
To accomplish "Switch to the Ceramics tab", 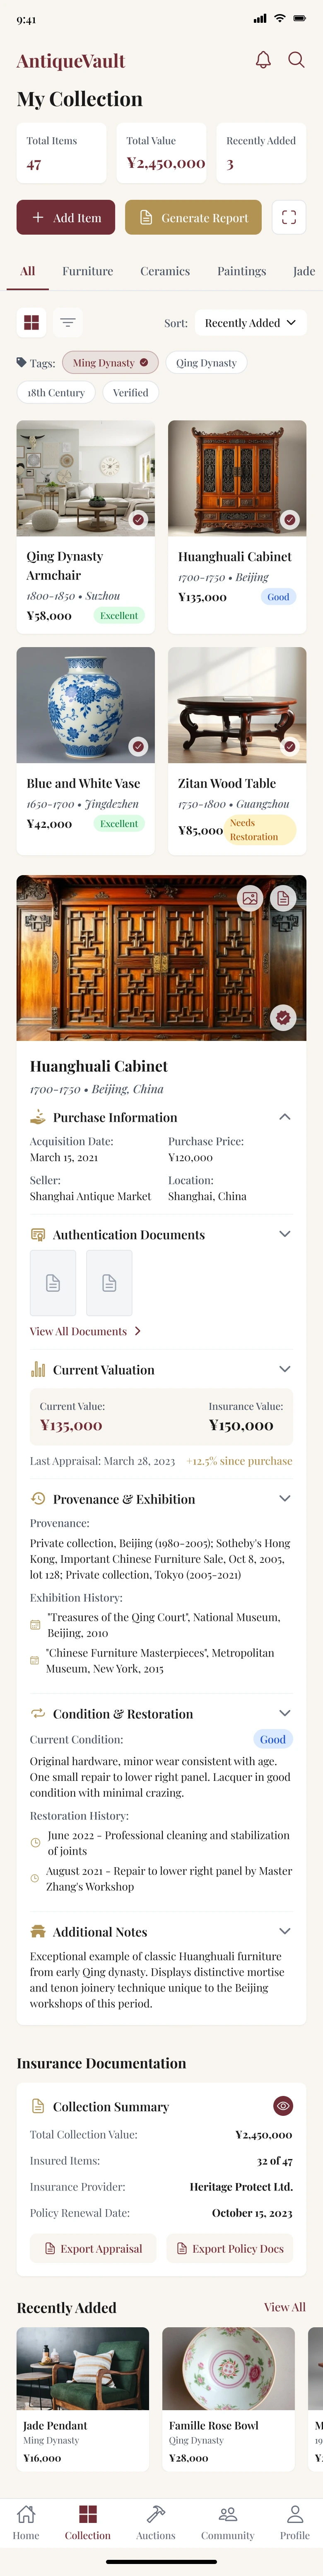I will click(165, 271).
